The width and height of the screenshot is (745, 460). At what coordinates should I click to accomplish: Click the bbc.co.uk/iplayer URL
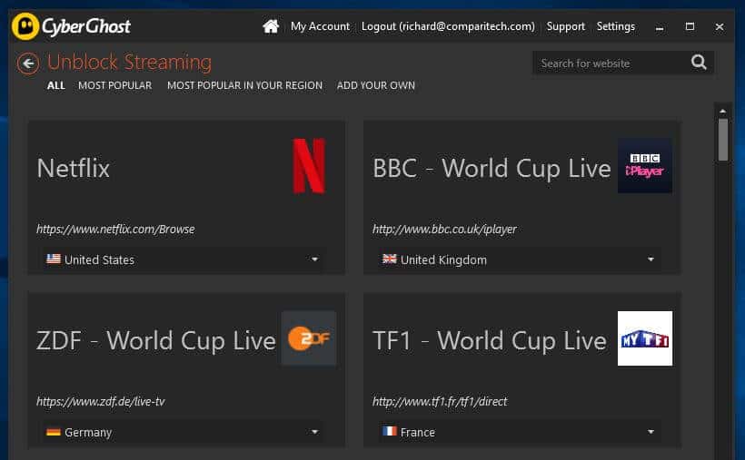pos(444,230)
